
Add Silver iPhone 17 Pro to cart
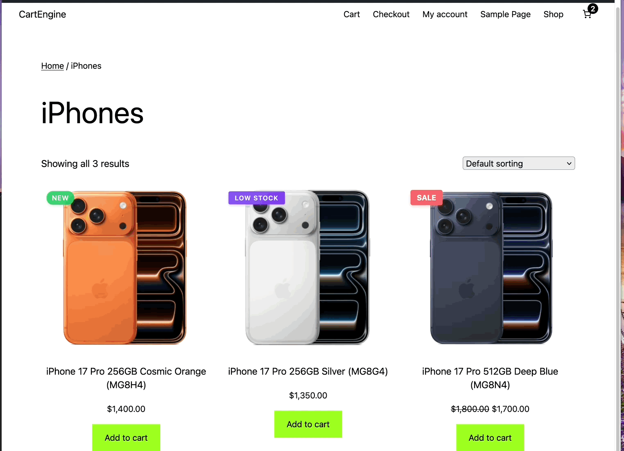pyautogui.click(x=308, y=424)
